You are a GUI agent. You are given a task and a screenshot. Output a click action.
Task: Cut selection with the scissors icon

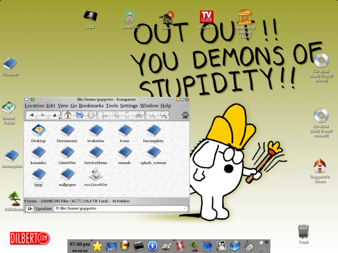105,115
